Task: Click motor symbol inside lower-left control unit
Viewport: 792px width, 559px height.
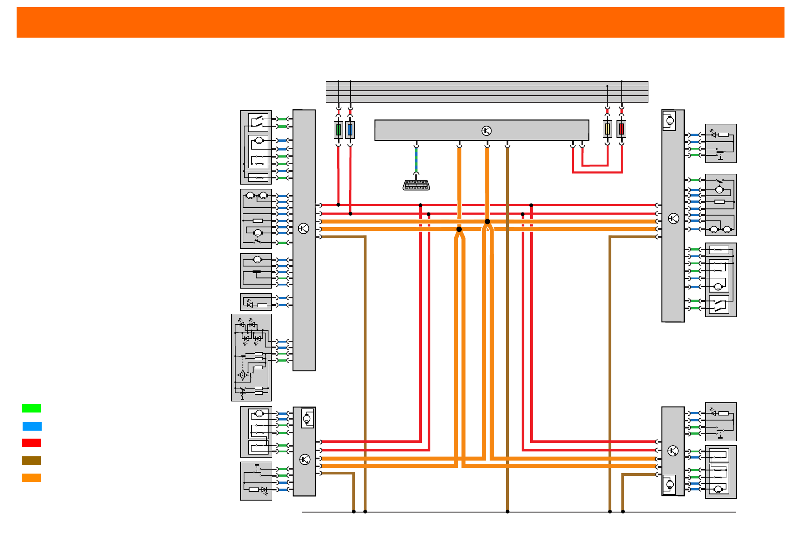Action: (x=307, y=418)
